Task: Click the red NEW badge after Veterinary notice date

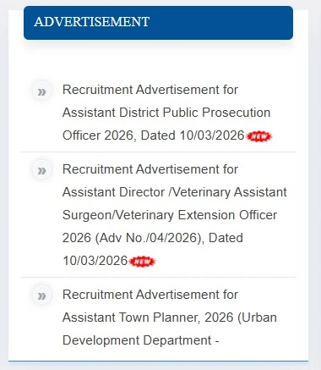Action: pyautogui.click(x=142, y=262)
